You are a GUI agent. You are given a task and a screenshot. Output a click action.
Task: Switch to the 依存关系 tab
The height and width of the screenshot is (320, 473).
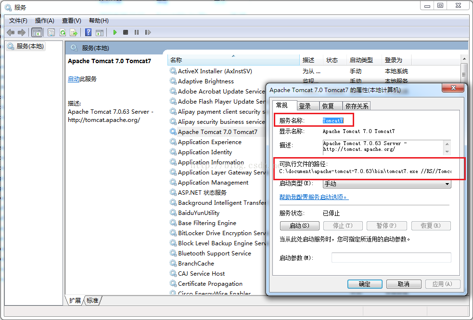coord(357,106)
